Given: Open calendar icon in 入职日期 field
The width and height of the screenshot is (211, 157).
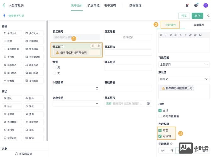Looking at the screenshot, I should click(x=97, y=88).
